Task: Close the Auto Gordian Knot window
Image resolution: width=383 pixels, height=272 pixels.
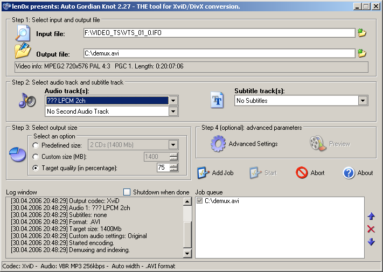Action: point(376,6)
